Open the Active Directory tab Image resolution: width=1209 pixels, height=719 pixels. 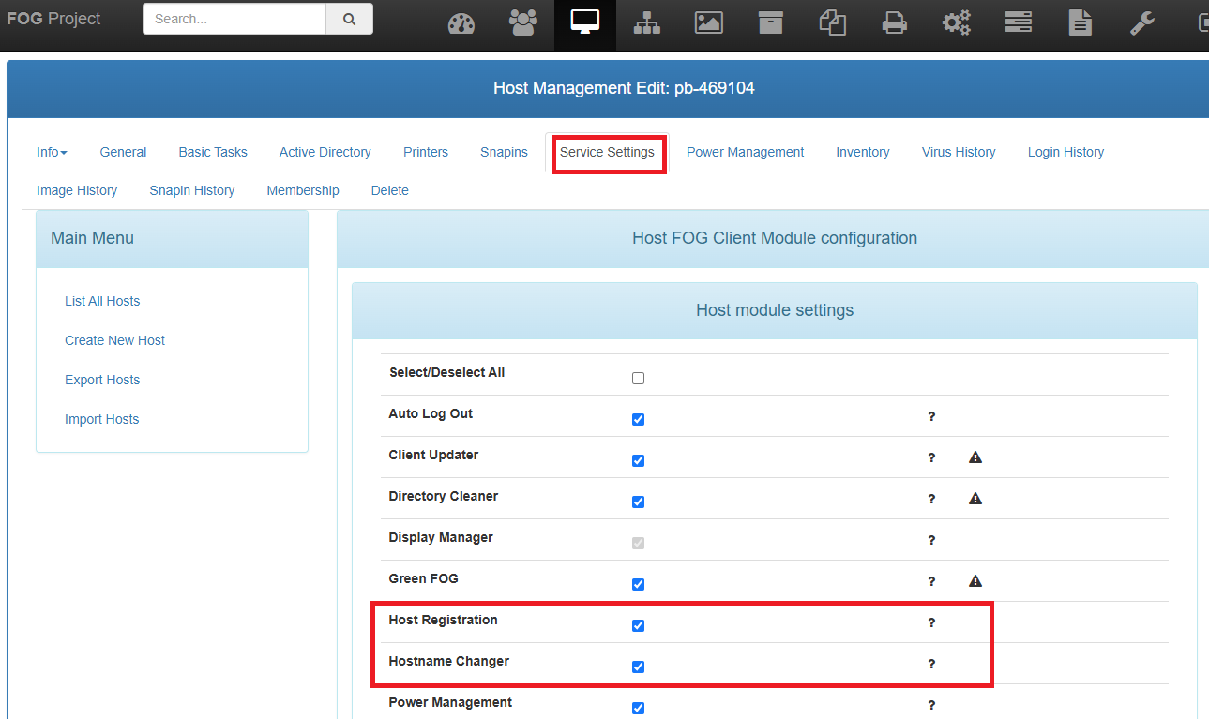(325, 152)
